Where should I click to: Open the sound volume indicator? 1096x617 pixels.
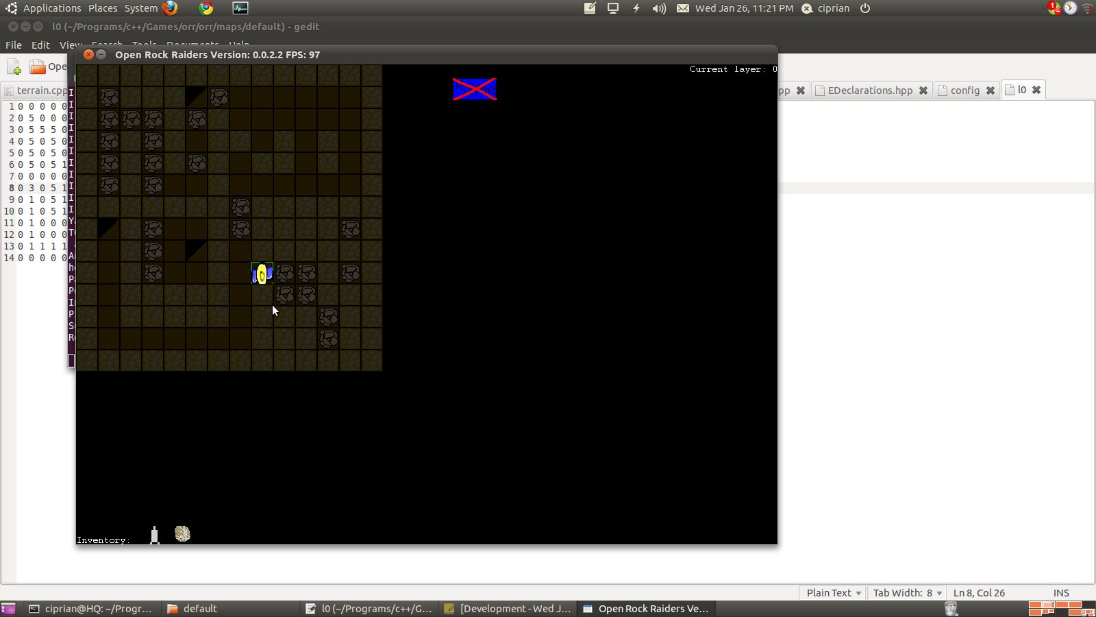tap(659, 8)
